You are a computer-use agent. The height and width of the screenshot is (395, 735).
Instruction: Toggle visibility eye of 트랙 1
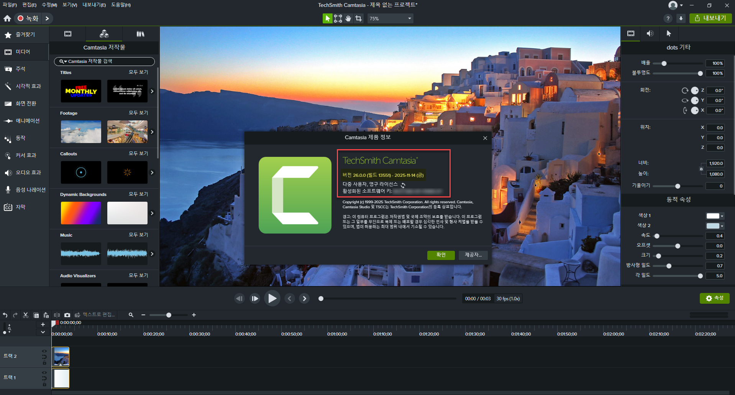pyautogui.click(x=44, y=372)
